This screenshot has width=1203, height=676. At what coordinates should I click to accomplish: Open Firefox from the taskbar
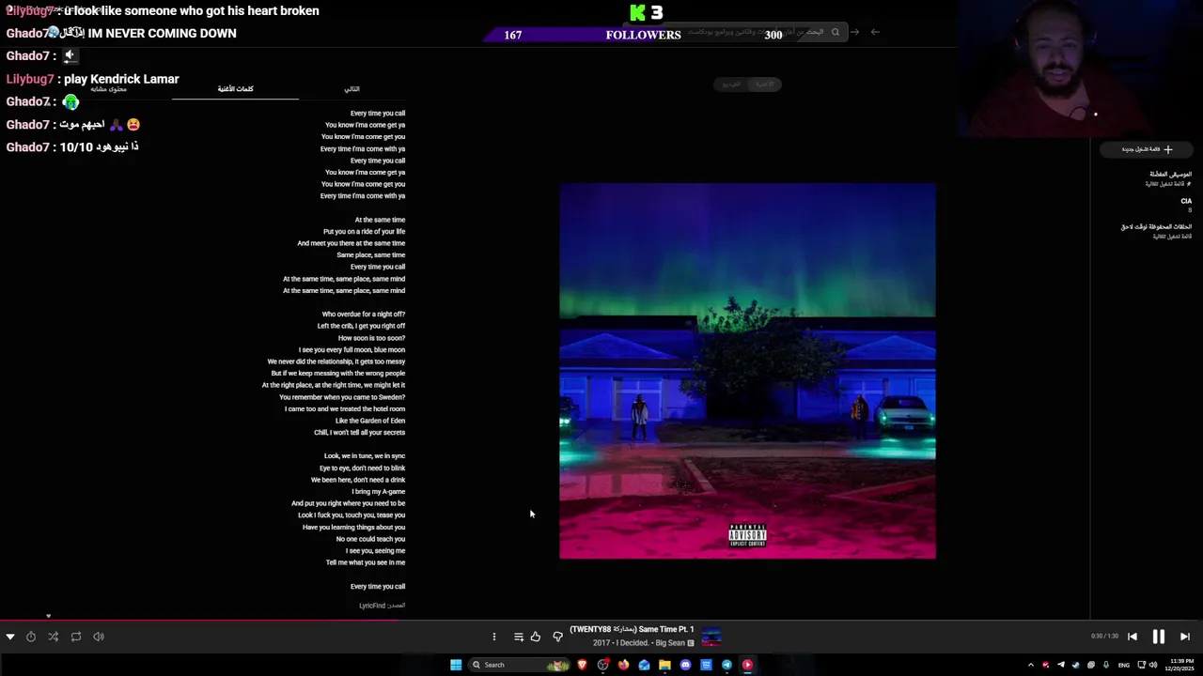[623, 665]
